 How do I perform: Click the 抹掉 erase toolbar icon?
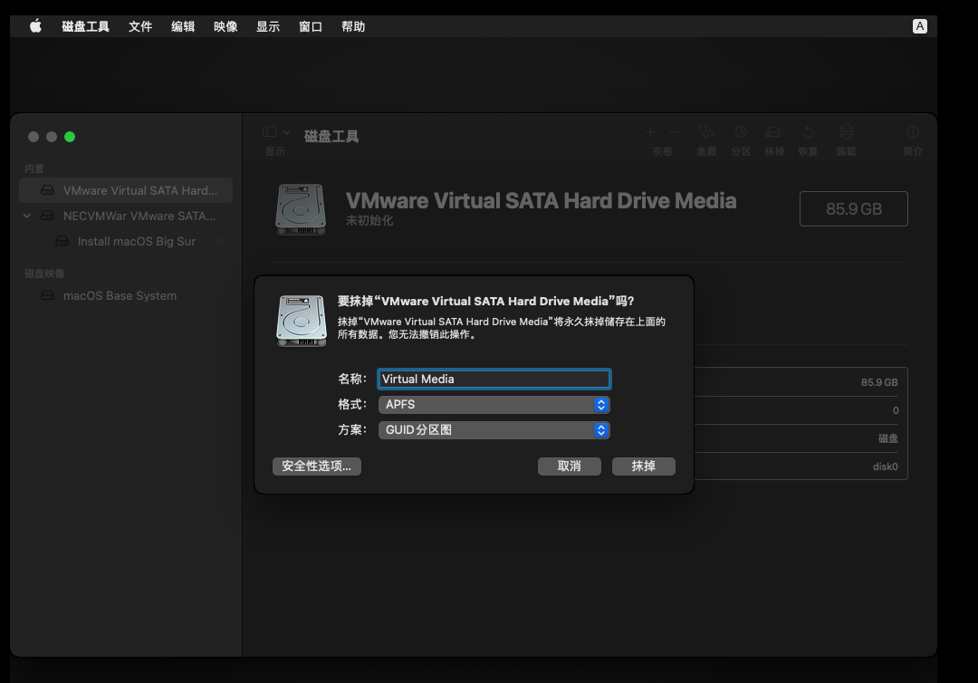[x=773, y=131]
